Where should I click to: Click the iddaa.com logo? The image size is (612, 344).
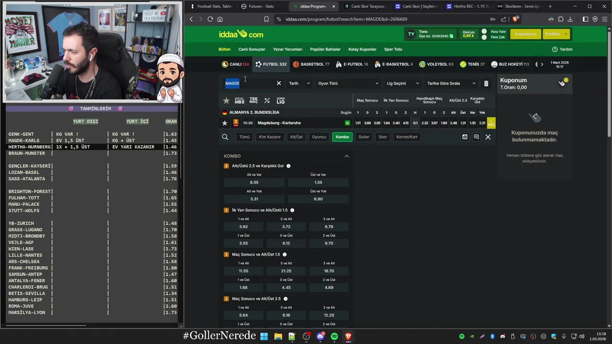241,34
